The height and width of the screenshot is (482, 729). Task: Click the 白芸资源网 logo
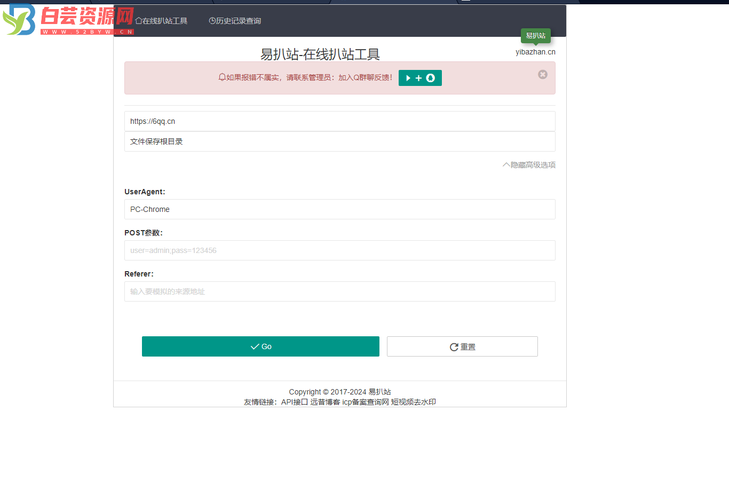coord(68,20)
